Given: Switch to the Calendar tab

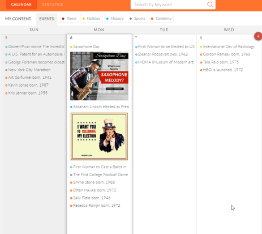Looking at the screenshot, I should pyautogui.click(x=22, y=5).
